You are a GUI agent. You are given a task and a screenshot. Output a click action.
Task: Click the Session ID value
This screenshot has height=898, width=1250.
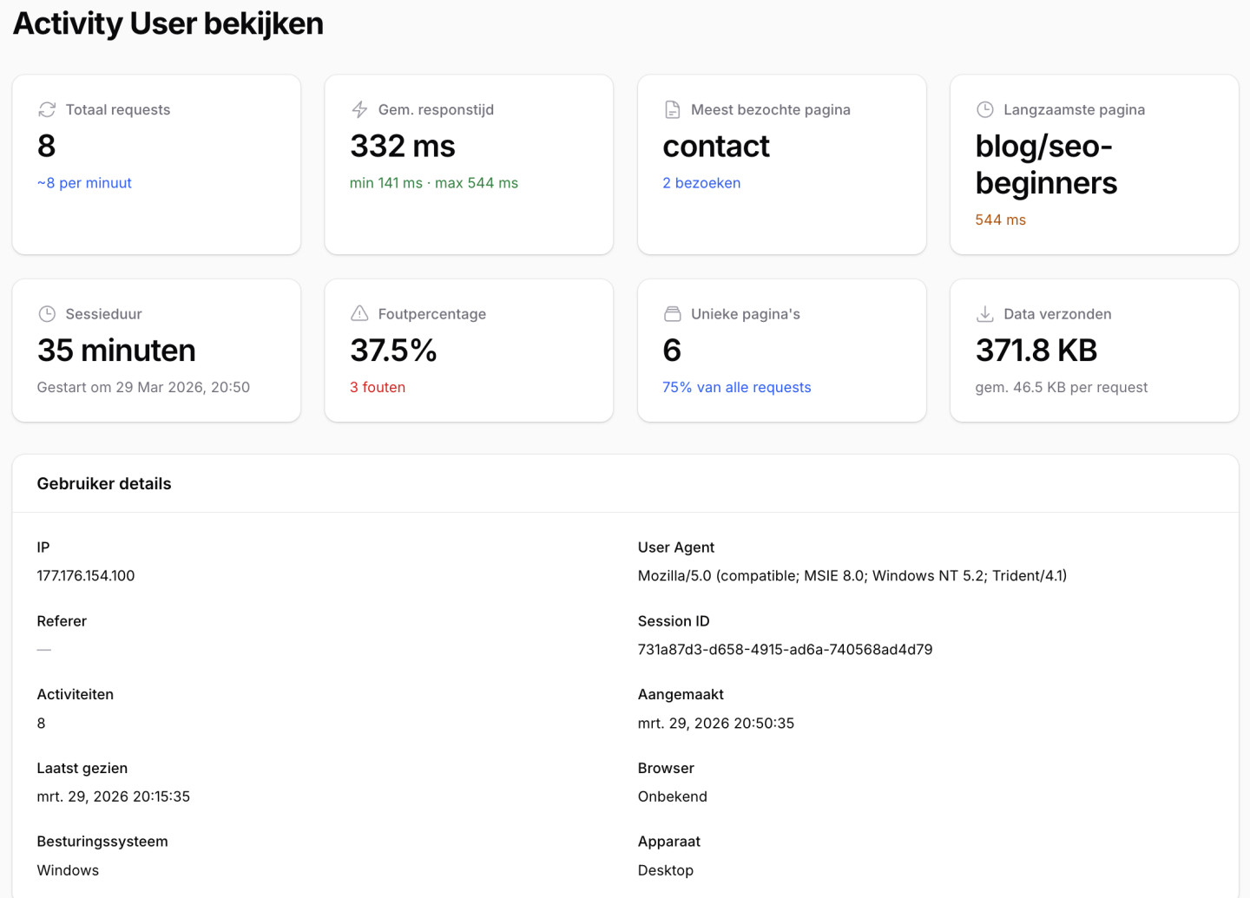(x=785, y=650)
